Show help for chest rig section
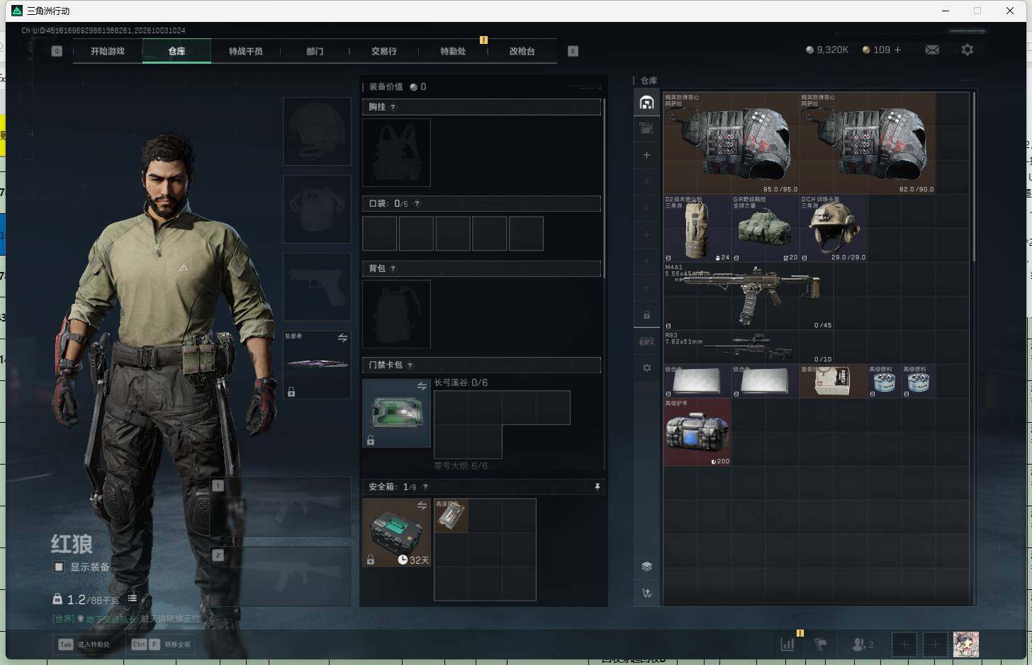Screen dimensions: 1032x665 click(x=393, y=107)
